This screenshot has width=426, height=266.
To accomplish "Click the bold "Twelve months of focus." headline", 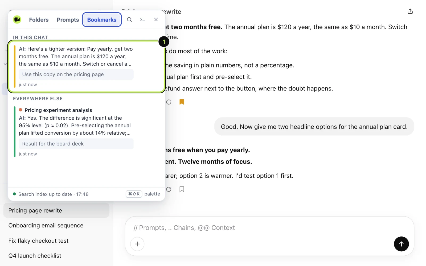I will coord(215,162).
